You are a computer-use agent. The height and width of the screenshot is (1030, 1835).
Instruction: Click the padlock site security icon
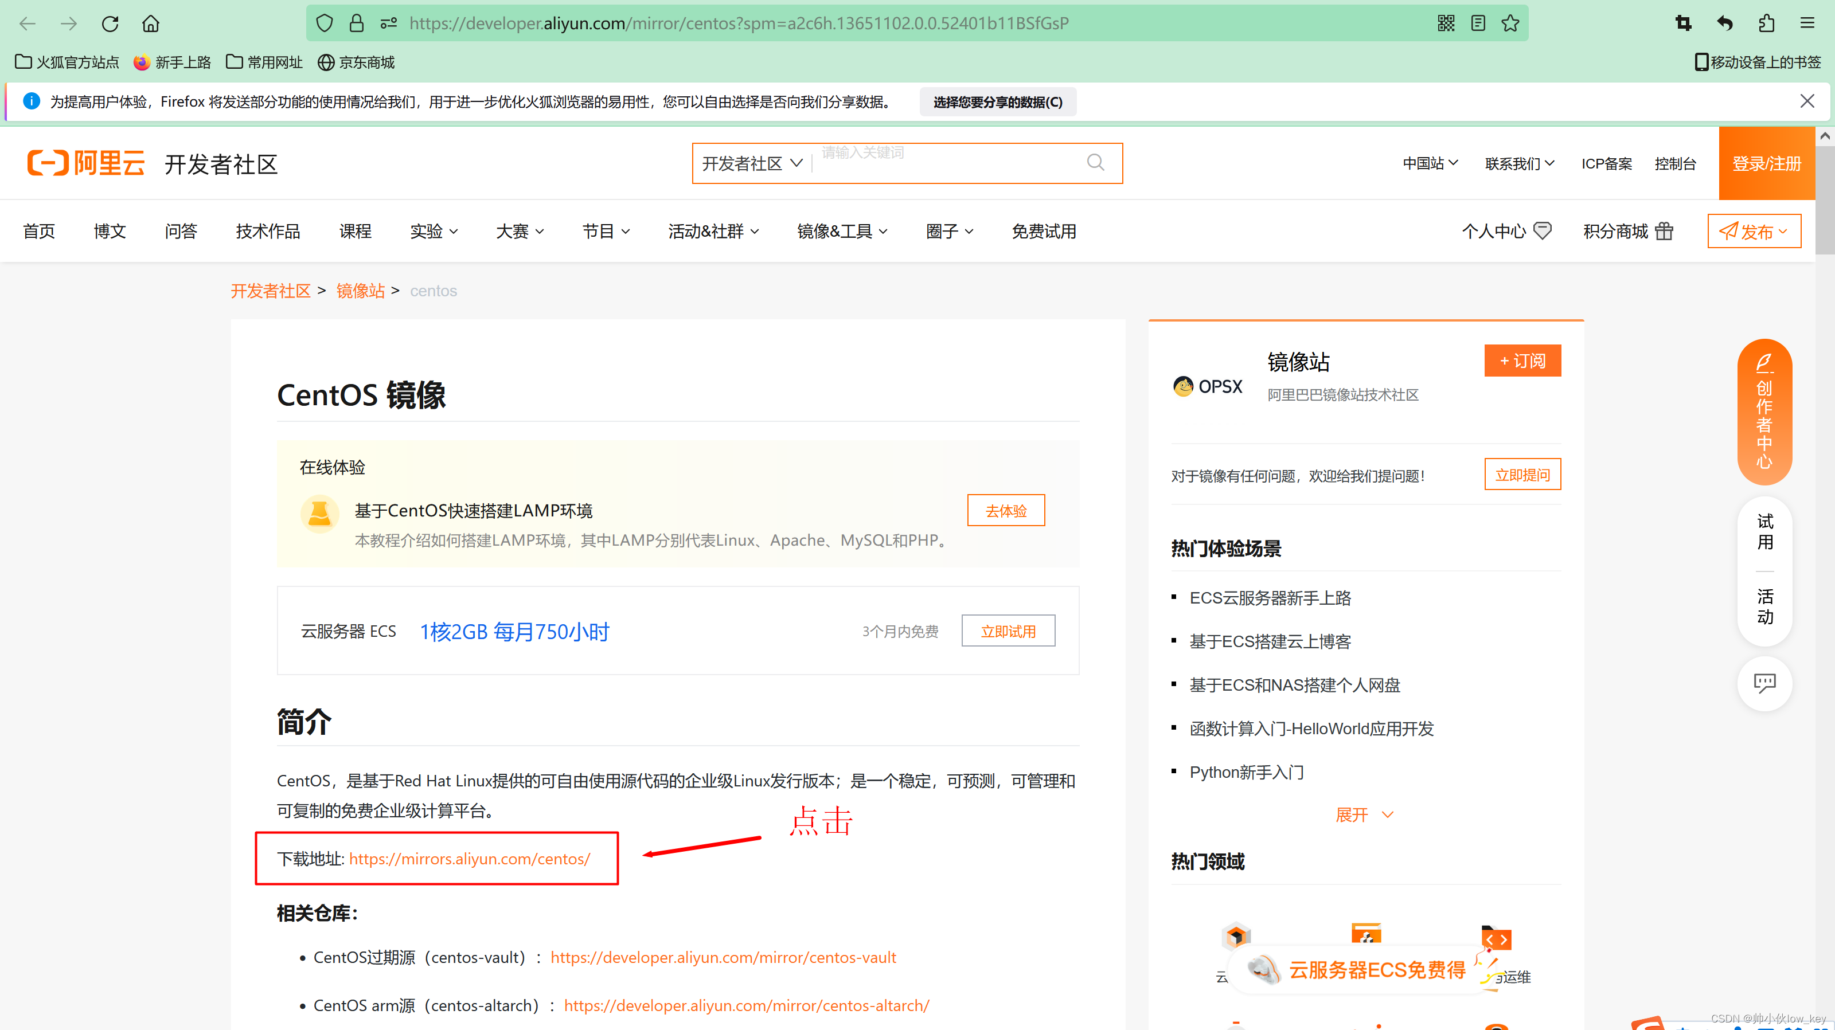tap(357, 24)
